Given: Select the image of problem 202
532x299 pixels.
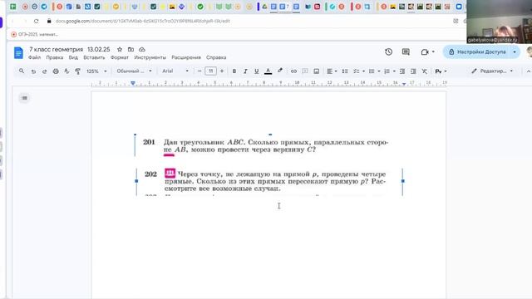Looking at the screenshot, I should point(269,182).
